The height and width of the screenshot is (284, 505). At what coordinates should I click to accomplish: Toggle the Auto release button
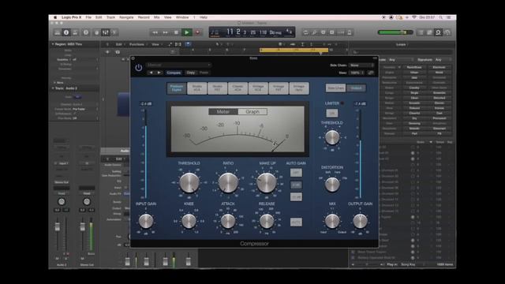point(296,222)
